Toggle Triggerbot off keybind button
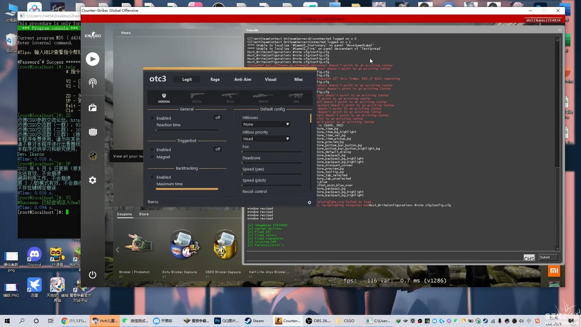This screenshot has width=581, height=327. tap(218, 149)
